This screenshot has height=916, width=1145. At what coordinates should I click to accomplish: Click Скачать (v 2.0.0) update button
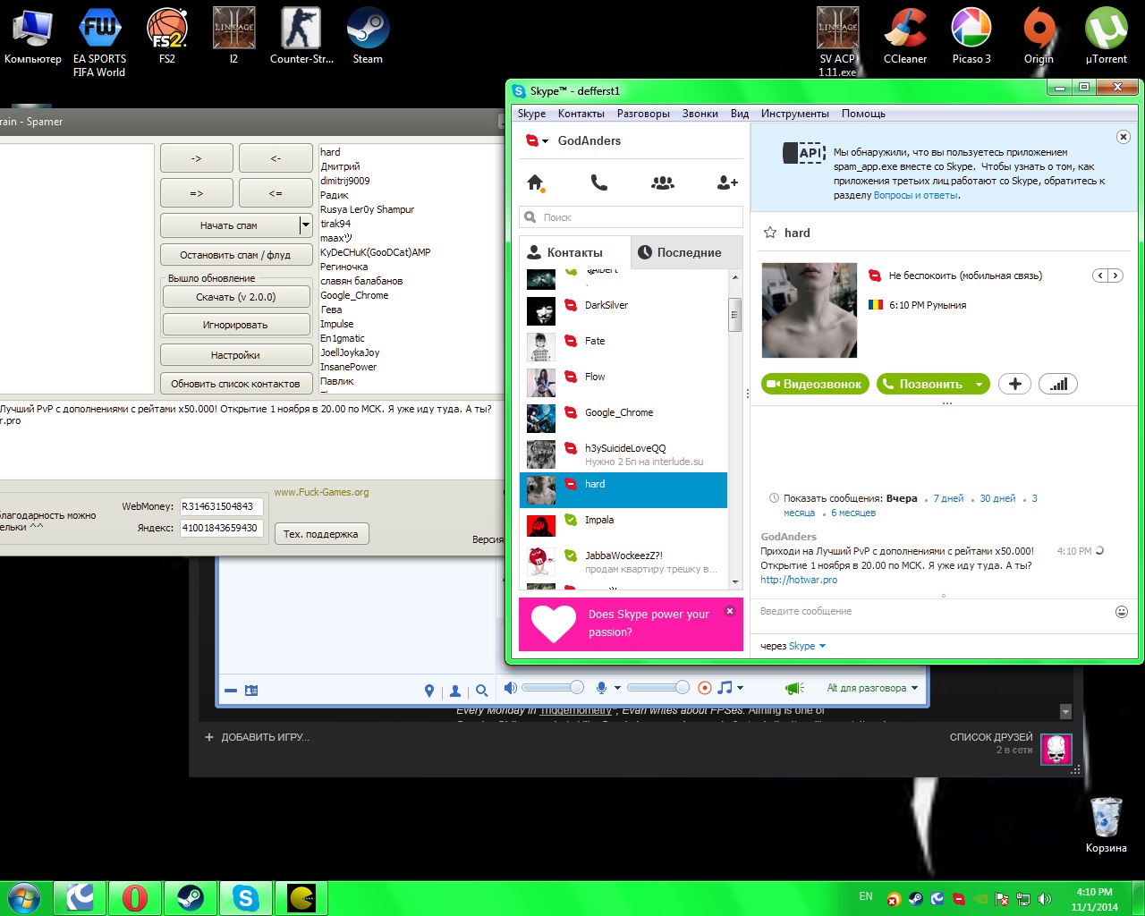236,297
